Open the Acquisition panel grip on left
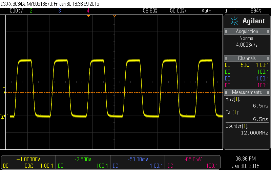This screenshot has width=271, height=170. [x=226, y=31]
